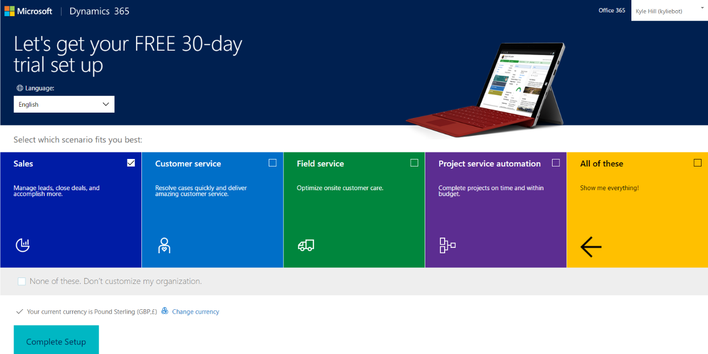The image size is (708, 354).
Task: Uncheck the Sales scenario checkbox
Action: (x=131, y=163)
